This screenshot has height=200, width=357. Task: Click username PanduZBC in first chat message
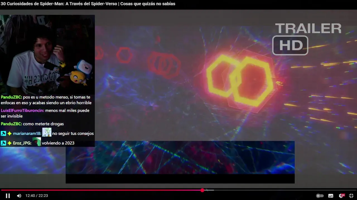coord(11,97)
